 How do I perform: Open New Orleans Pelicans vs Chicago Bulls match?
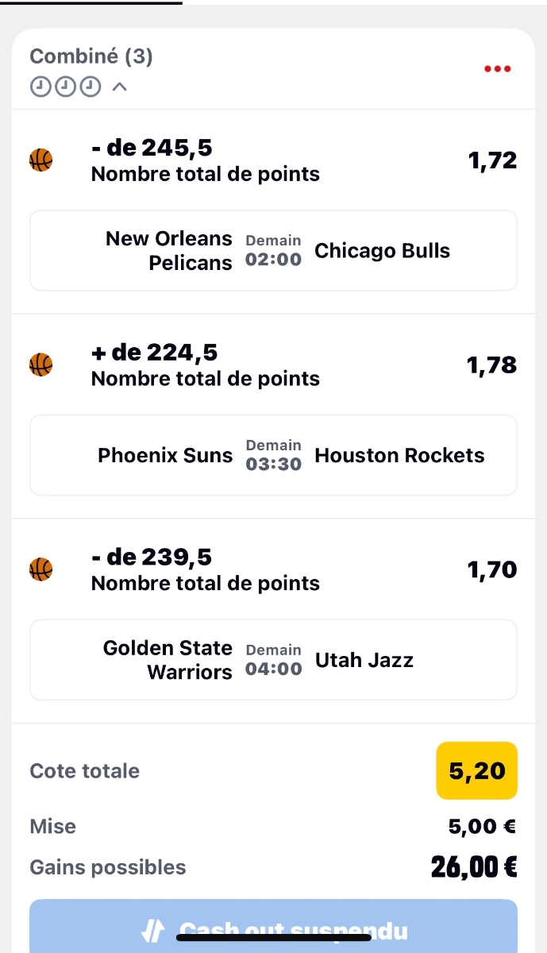[x=273, y=251]
